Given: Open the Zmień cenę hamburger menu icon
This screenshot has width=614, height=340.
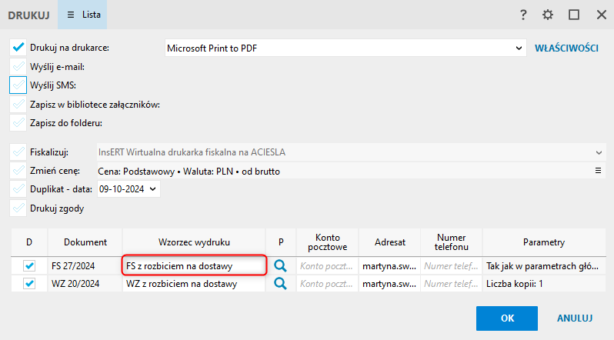Looking at the screenshot, I should tap(599, 171).
